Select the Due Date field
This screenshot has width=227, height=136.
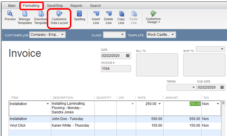tap(211, 87)
